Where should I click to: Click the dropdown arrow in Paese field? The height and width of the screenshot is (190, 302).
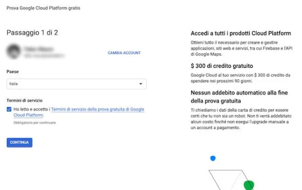point(141,84)
